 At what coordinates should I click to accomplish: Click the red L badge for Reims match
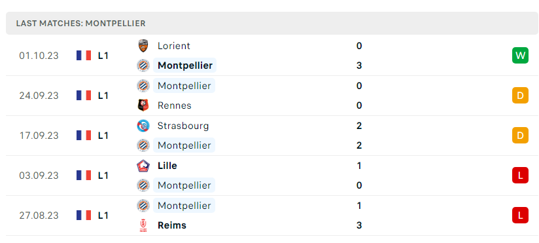(520, 215)
